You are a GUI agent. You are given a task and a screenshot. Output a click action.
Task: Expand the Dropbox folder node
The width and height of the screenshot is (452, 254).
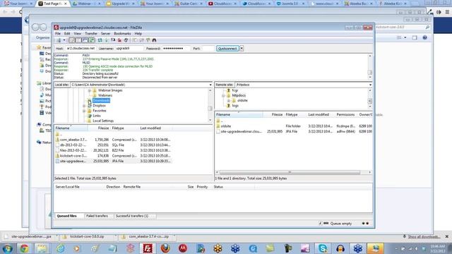[x=84, y=106]
